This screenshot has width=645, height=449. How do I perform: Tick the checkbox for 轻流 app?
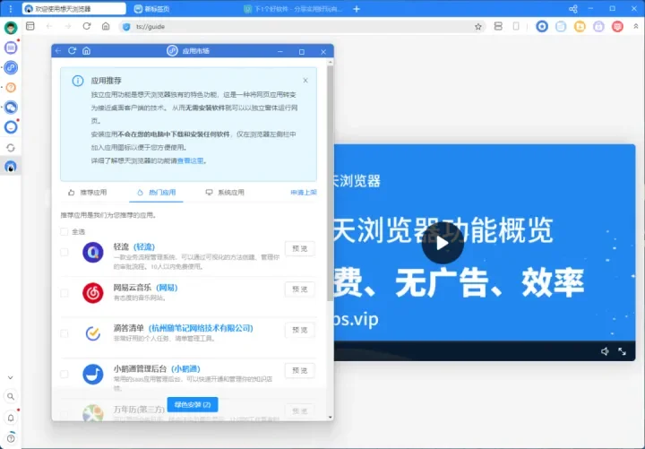coord(64,252)
